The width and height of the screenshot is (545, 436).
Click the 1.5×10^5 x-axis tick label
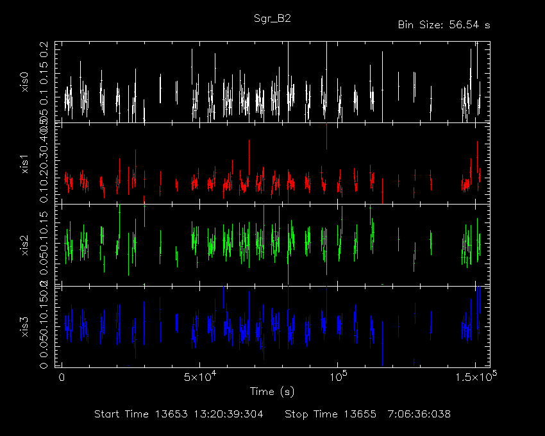tap(476, 376)
